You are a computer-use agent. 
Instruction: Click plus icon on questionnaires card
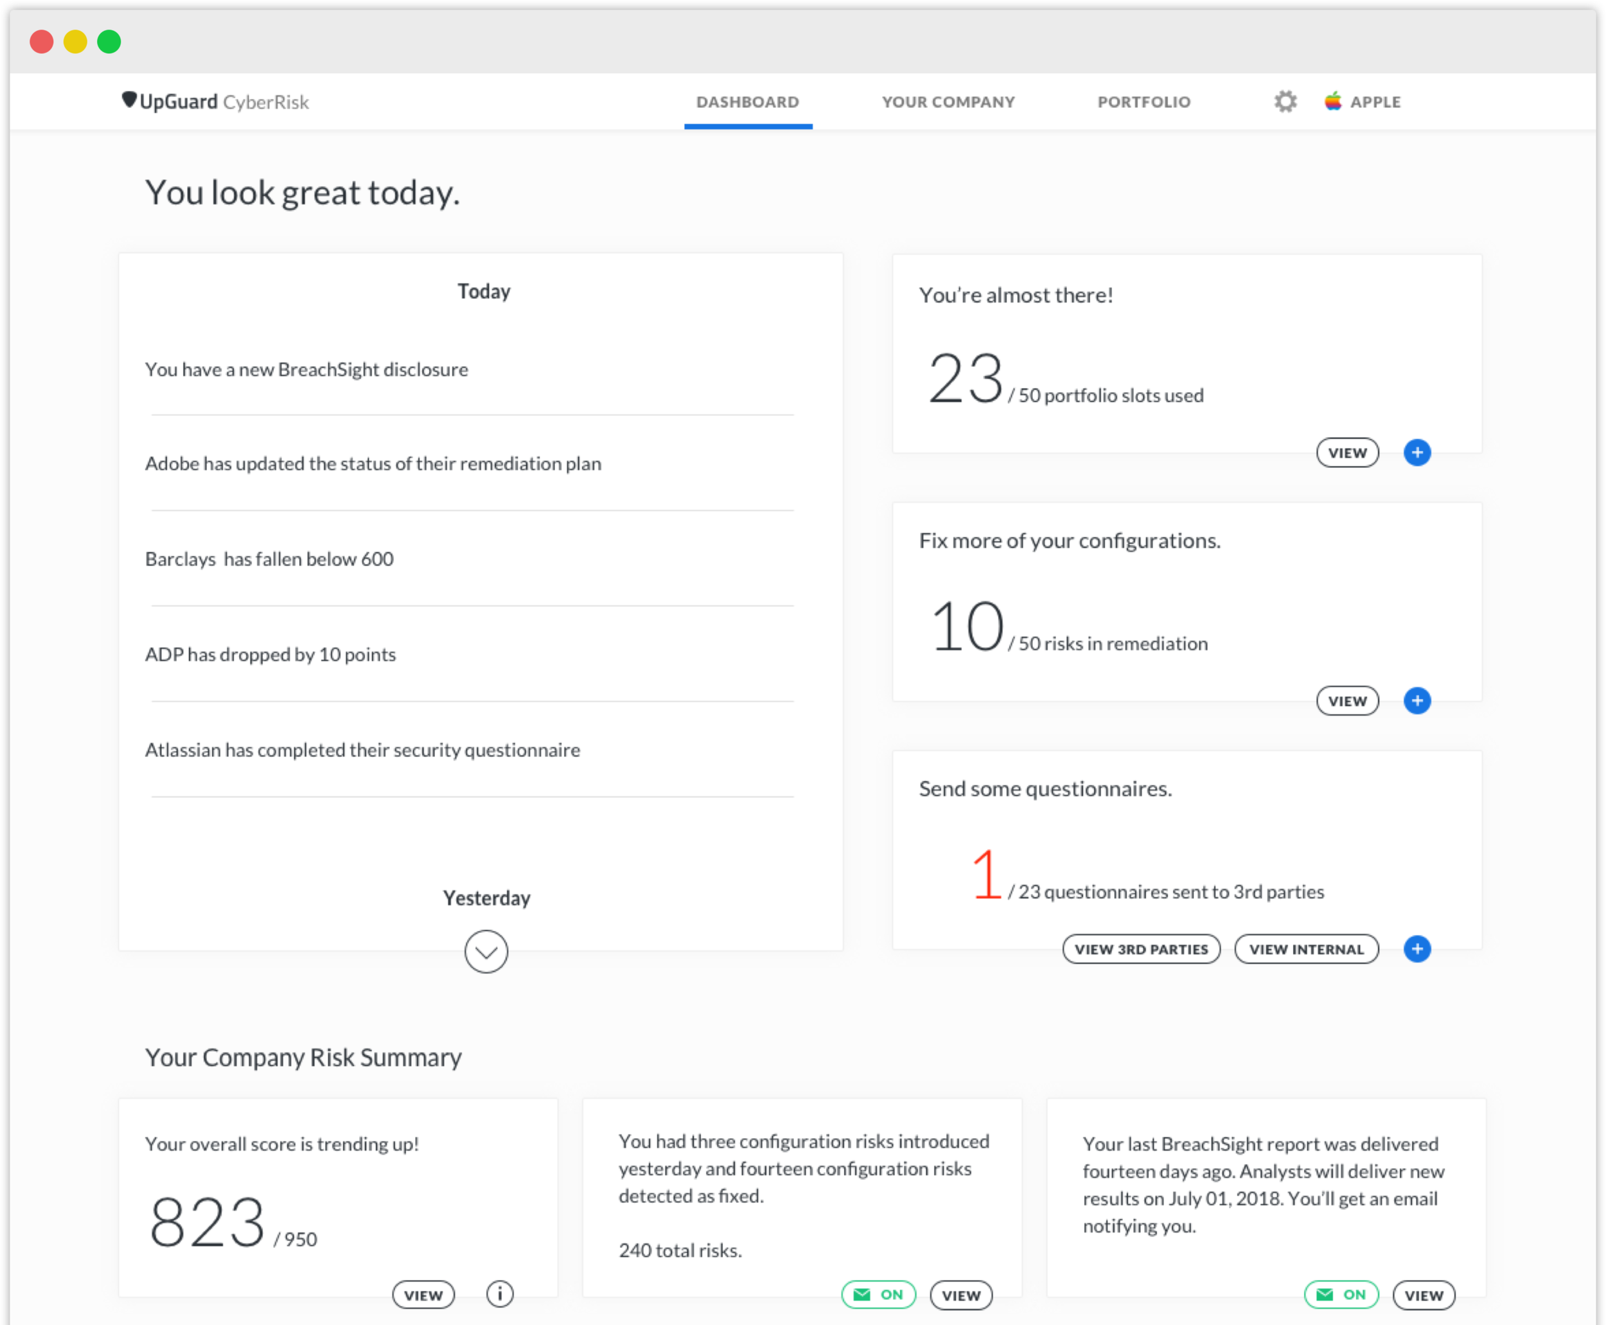(x=1416, y=948)
